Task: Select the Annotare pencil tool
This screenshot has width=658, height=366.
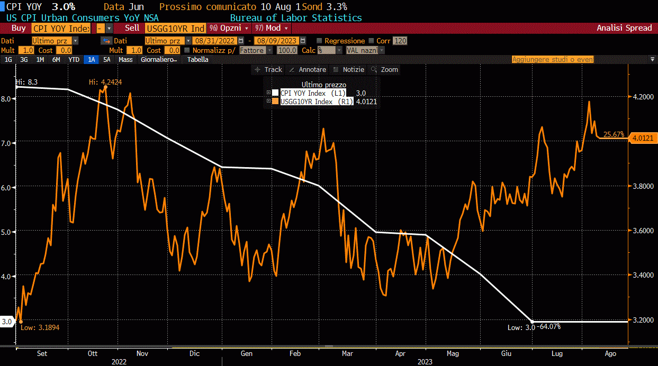Action: click(308, 69)
